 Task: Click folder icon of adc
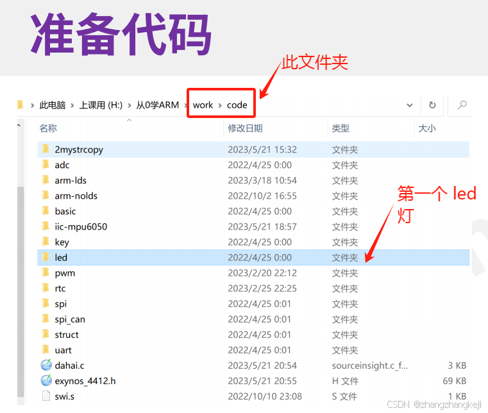coord(46,165)
